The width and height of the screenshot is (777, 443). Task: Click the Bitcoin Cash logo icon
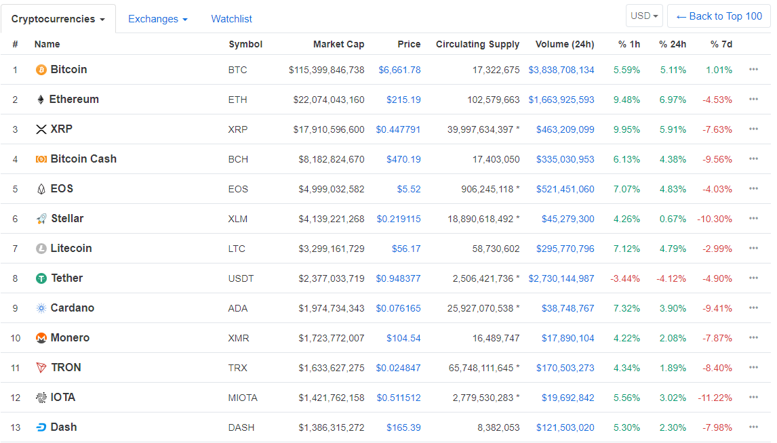(x=41, y=159)
